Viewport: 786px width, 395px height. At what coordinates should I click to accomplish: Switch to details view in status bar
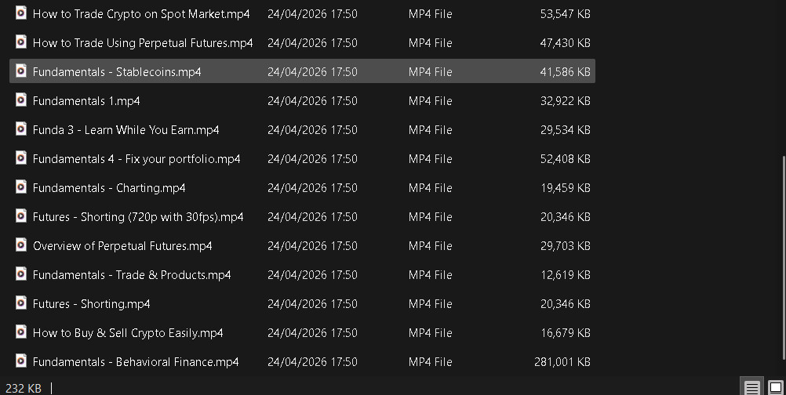click(751, 387)
